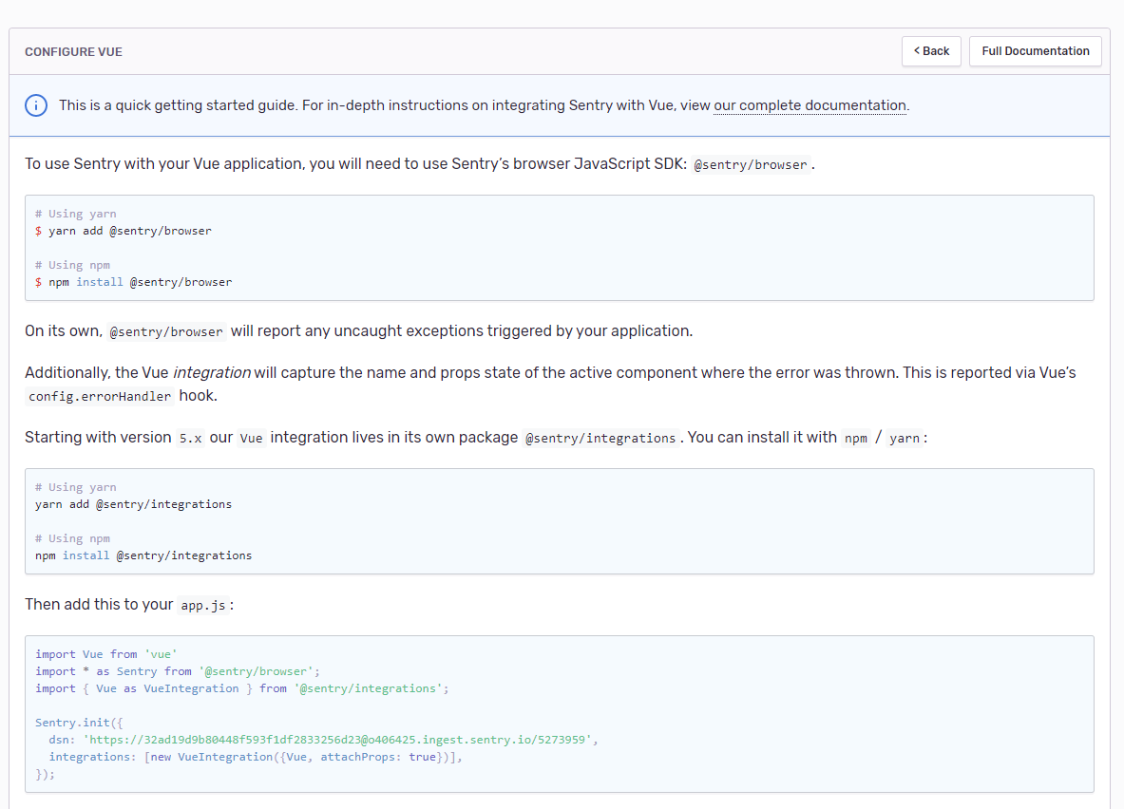Click the 'yarn add @sentry/browser' command line

tap(130, 231)
